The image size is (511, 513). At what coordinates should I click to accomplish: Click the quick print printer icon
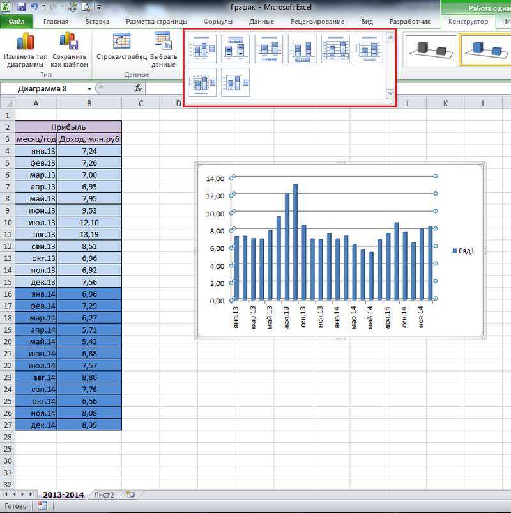[x=72, y=6]
